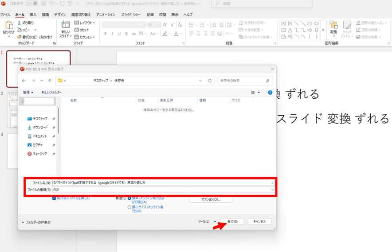Select the Minimum size (最小サイズ) radio button

(x=129, y=207)
